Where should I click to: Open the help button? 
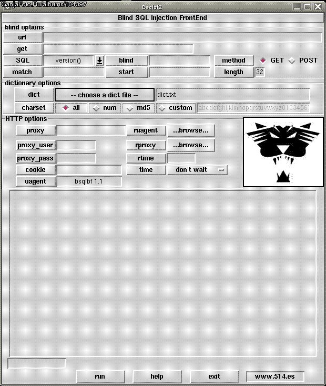point(157,377)
